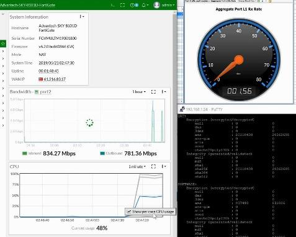Open the admin account dropdown
Screen dimensions: 296x237
[x=168, y=5]
